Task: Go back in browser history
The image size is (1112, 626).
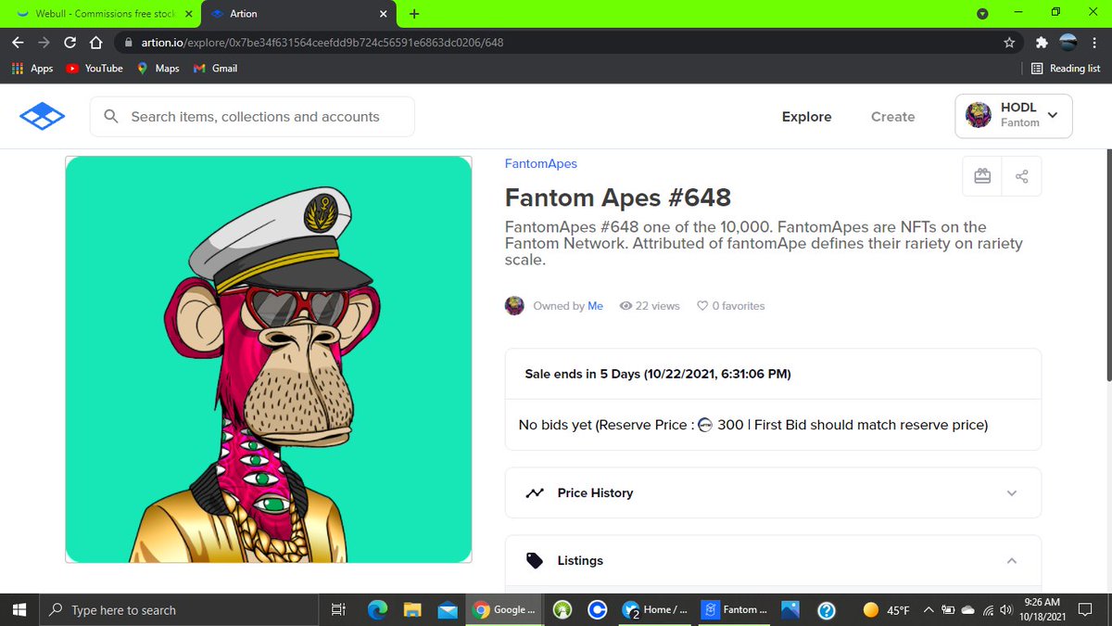Action: (18, 43)
